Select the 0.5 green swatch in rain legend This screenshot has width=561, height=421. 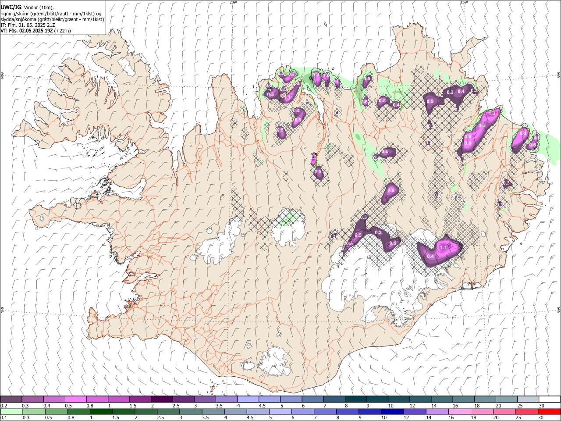tap(56, 411)
